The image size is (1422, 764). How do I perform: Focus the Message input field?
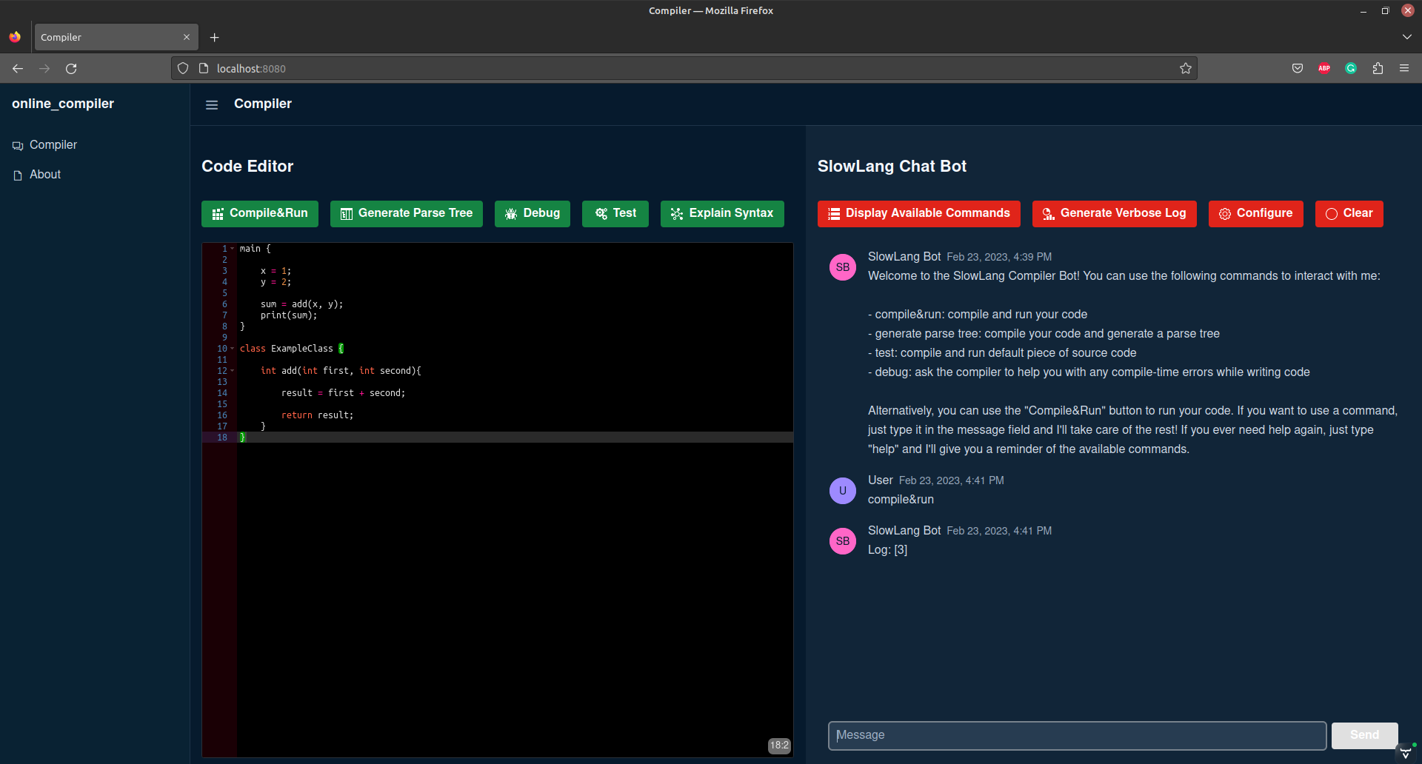(1077, 735)
